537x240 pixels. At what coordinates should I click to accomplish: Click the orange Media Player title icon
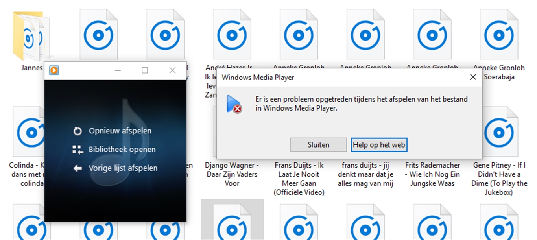(x=54, y=70)
